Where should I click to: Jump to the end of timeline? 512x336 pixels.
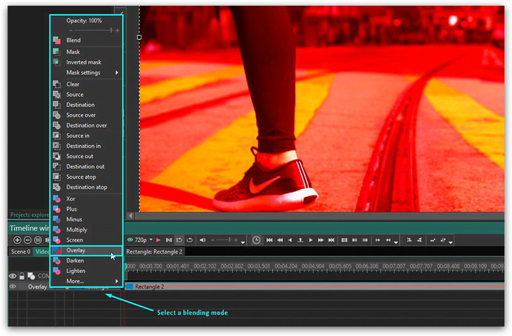tap(331, 240)
